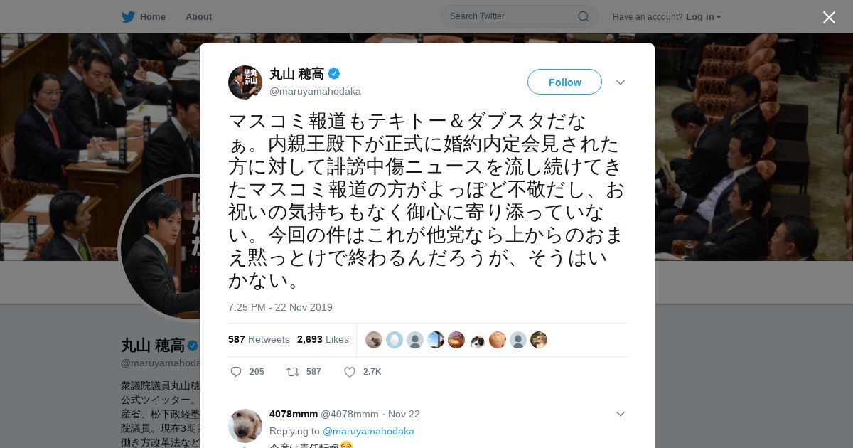Open the 4078mmm dog avatar
853x448 pixels.
245,426
